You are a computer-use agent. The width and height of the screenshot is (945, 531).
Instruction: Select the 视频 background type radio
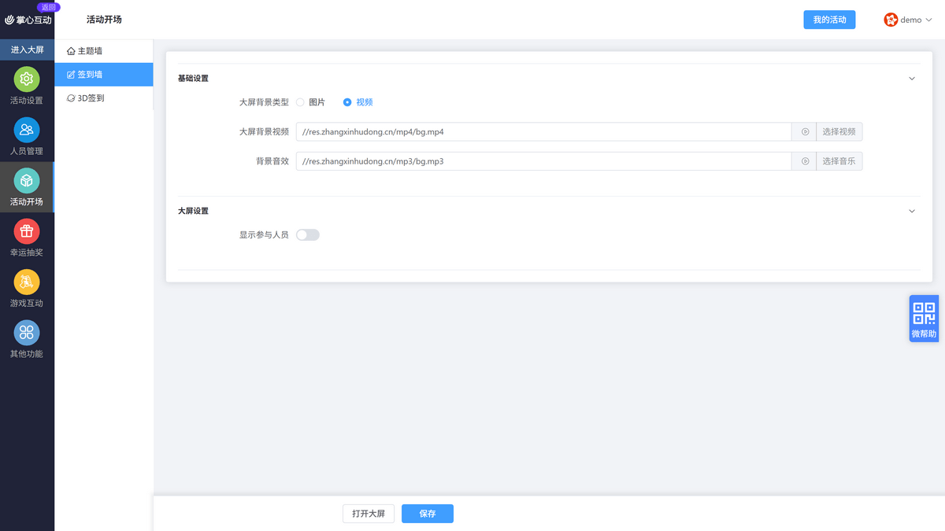347,102
